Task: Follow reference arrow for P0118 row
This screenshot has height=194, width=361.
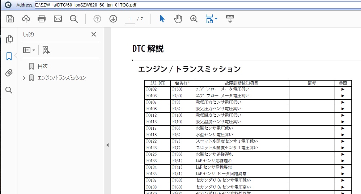Action: click(343, 135)
